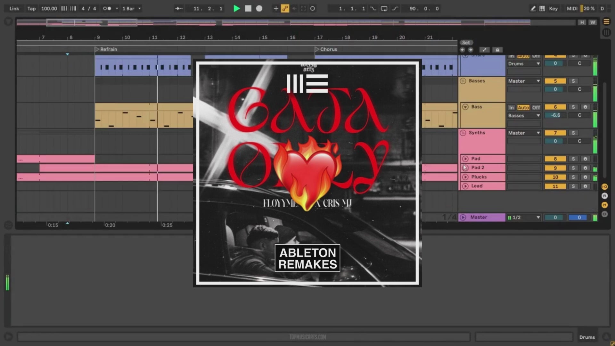Stop playback with the square Stop button

pyautogui.click(x=248, y=9)
